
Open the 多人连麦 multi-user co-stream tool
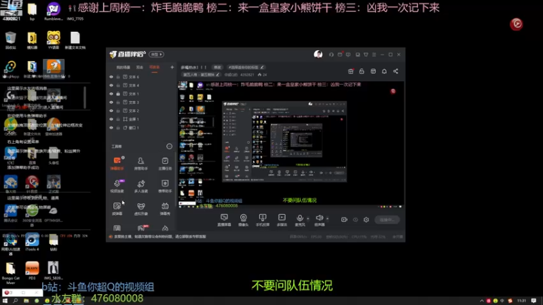(141, 186)
